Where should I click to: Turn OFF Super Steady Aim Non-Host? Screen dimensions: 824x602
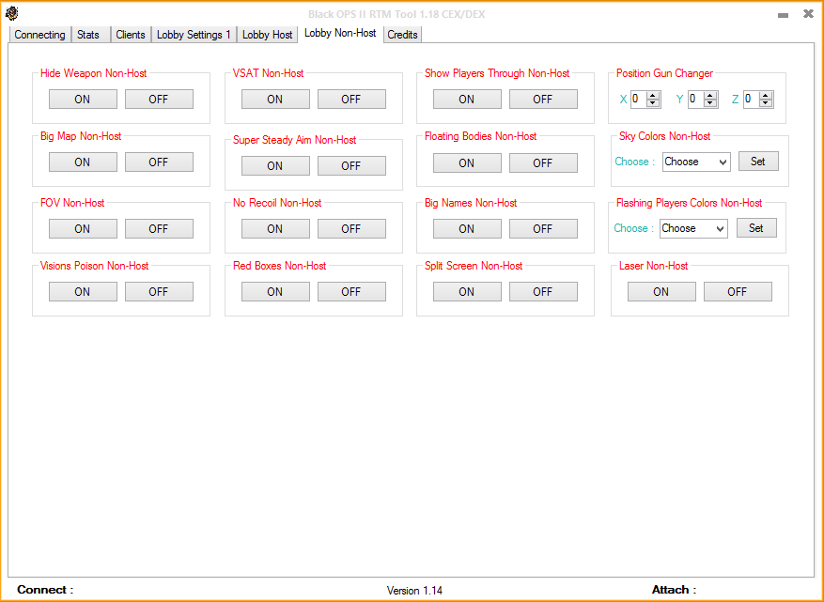coord(351,166)
